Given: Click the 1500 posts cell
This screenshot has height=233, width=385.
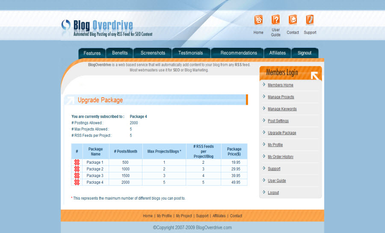Looking at the screenshot, I should pos(125,176).
